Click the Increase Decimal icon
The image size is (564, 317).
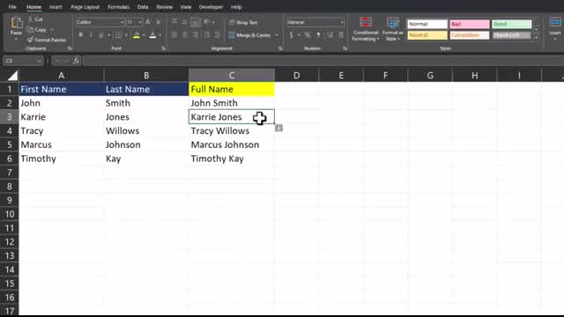330,35
